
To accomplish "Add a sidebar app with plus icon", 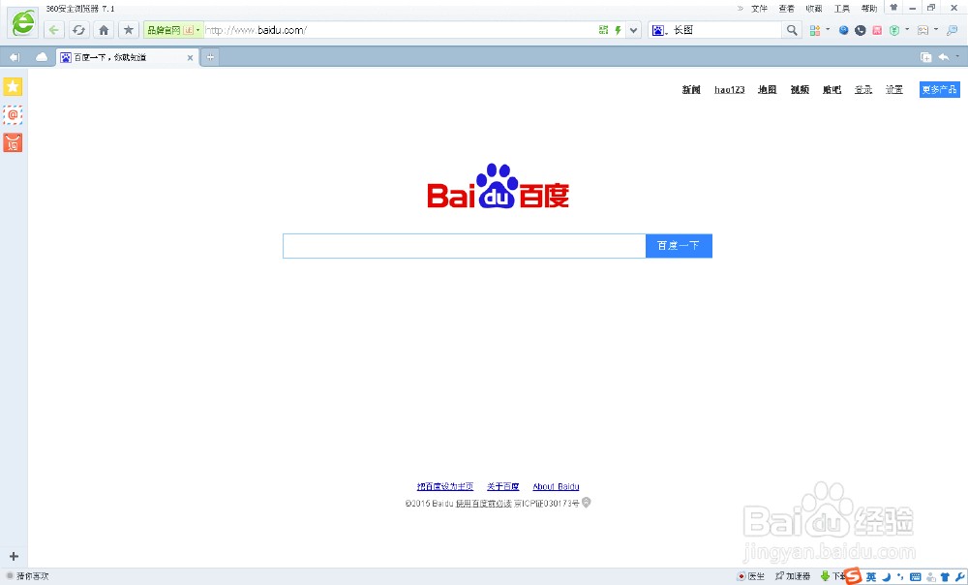I will (x=14, y=556).
